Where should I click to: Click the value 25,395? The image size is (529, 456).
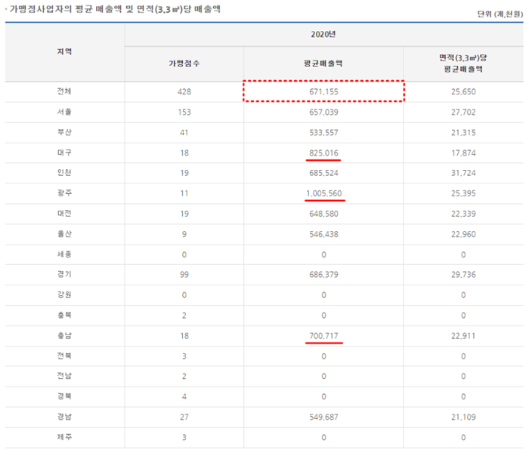point(463,193)
